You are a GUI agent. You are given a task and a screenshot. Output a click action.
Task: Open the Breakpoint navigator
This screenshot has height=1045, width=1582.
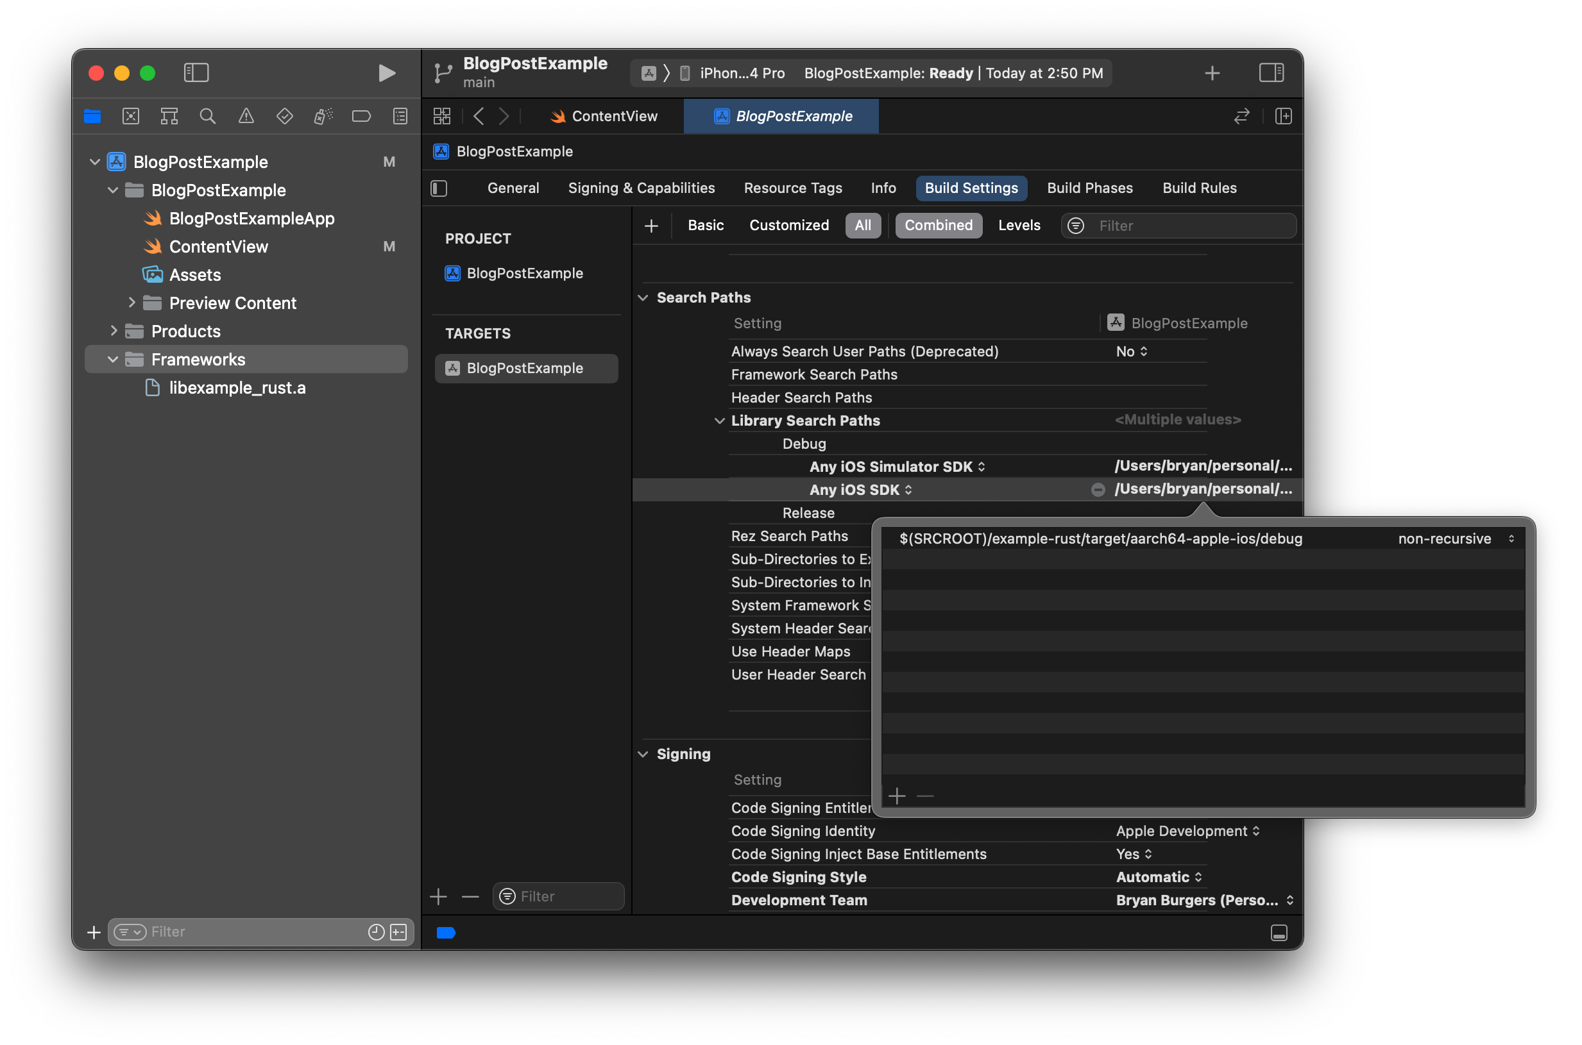[x=361, y=117]
